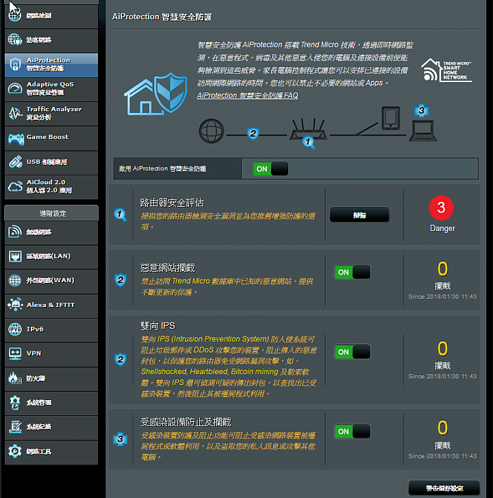Click the Danger label under the red circle
Image resolution: width=493 pixels, height=498 pixels.
click(x=442, y=228)
